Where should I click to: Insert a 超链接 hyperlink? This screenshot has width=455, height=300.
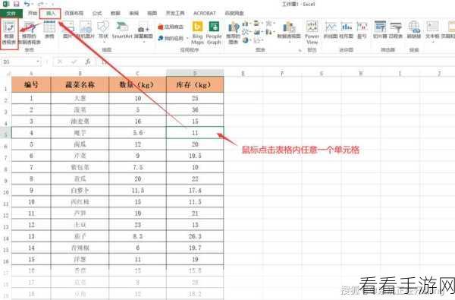(414, 30)
